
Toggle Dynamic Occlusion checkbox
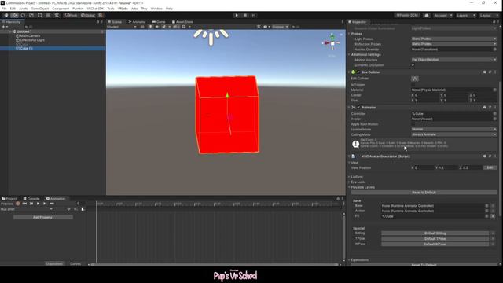coord(413,65)
